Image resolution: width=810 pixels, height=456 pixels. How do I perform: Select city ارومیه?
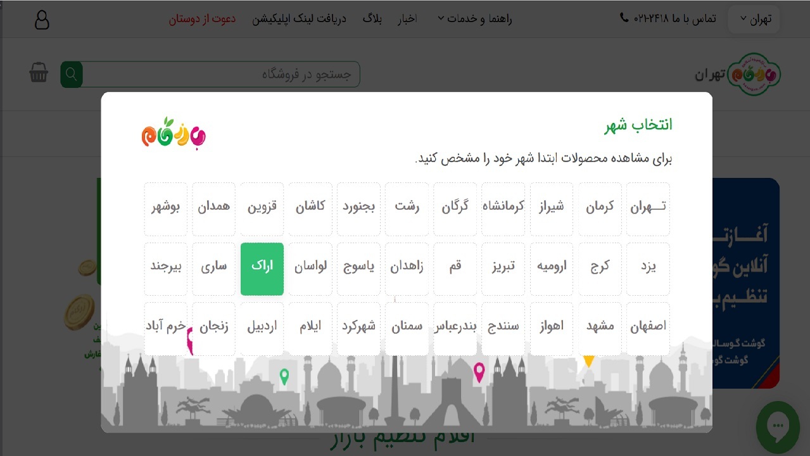coord(552,269)
